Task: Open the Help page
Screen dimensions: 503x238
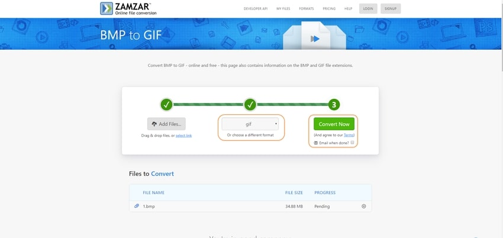Action: tap(349, 9)
